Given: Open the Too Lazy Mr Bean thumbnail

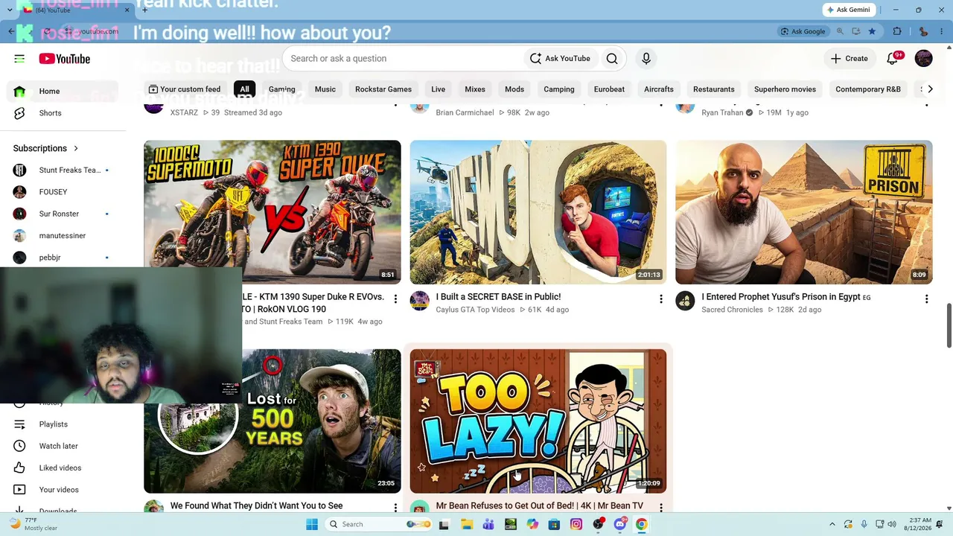Looking at the screenshot, I should click(538, 421).
